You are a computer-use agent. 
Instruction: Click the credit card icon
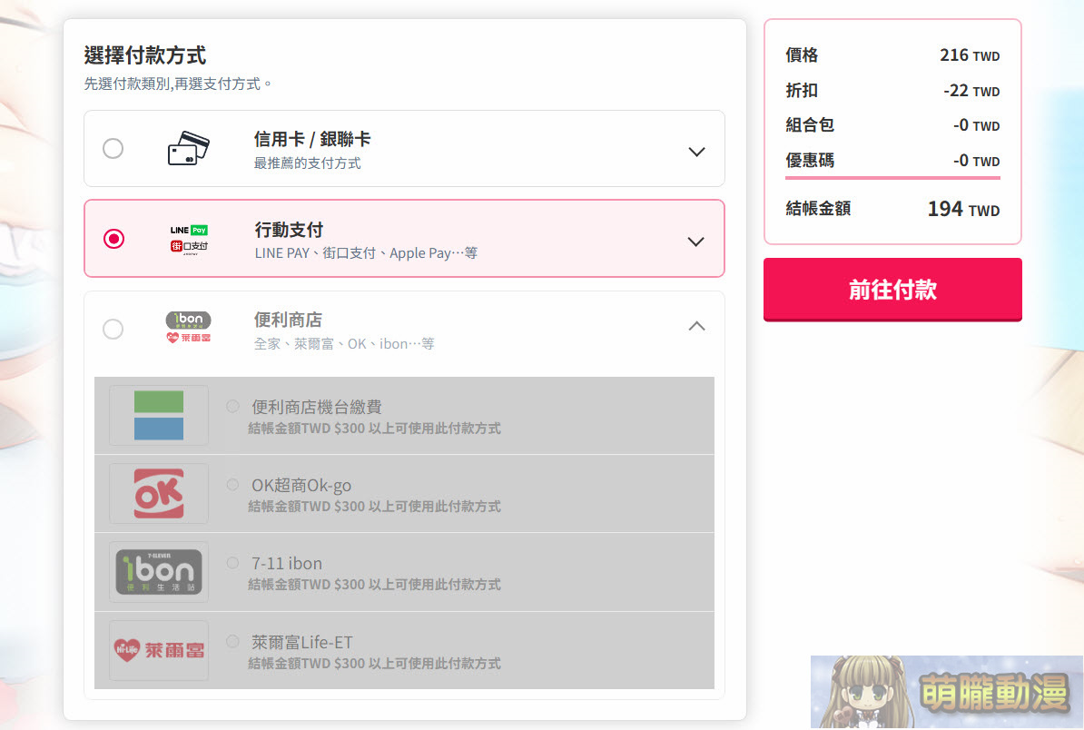(189, 148)
